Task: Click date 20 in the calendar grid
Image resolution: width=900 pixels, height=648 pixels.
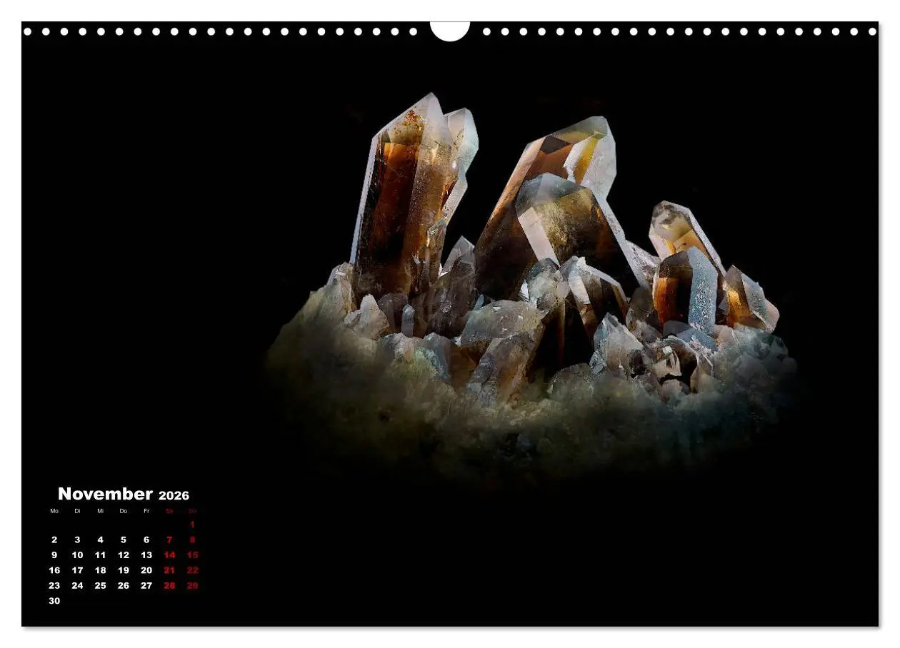Action: [145, 570]
